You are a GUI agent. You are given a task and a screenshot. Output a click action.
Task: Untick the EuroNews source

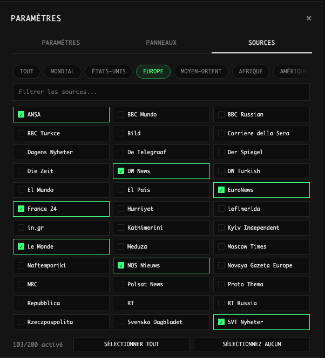[x=221, y=190]
